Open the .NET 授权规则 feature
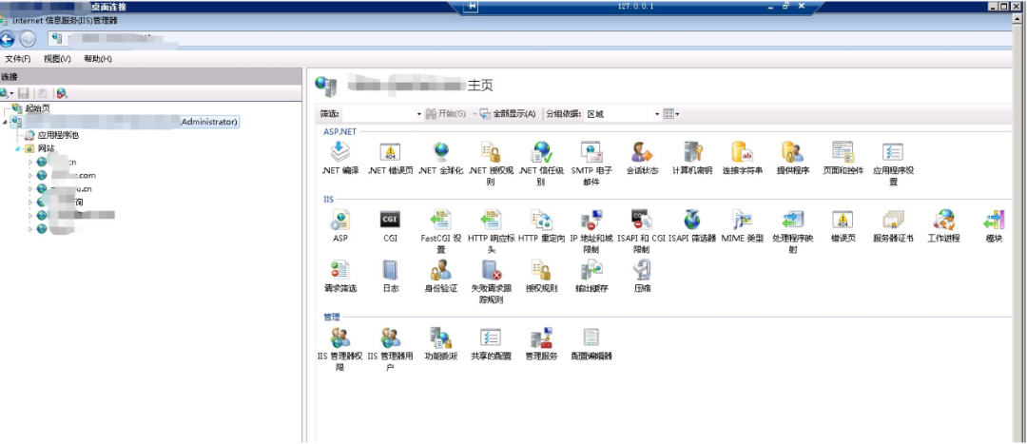This screenshot has width=1027, height=444. 491,164
